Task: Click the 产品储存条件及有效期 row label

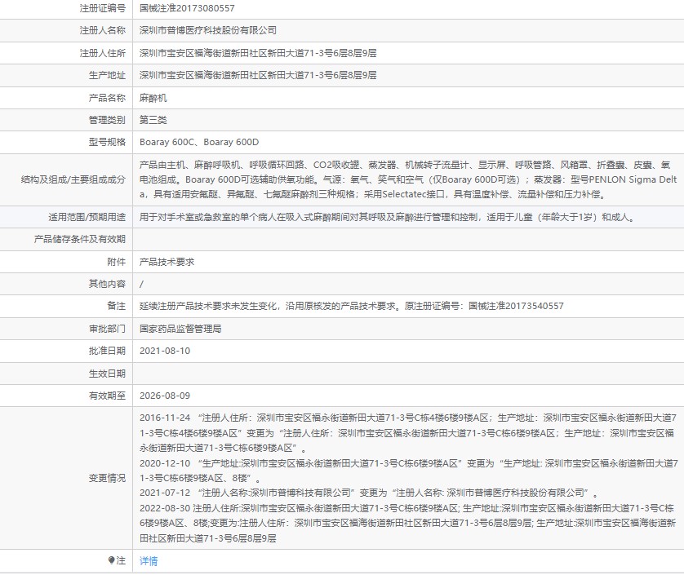Action: point(80,240)
